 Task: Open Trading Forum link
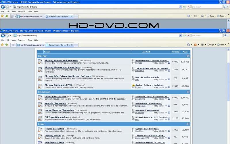(53, 136)
